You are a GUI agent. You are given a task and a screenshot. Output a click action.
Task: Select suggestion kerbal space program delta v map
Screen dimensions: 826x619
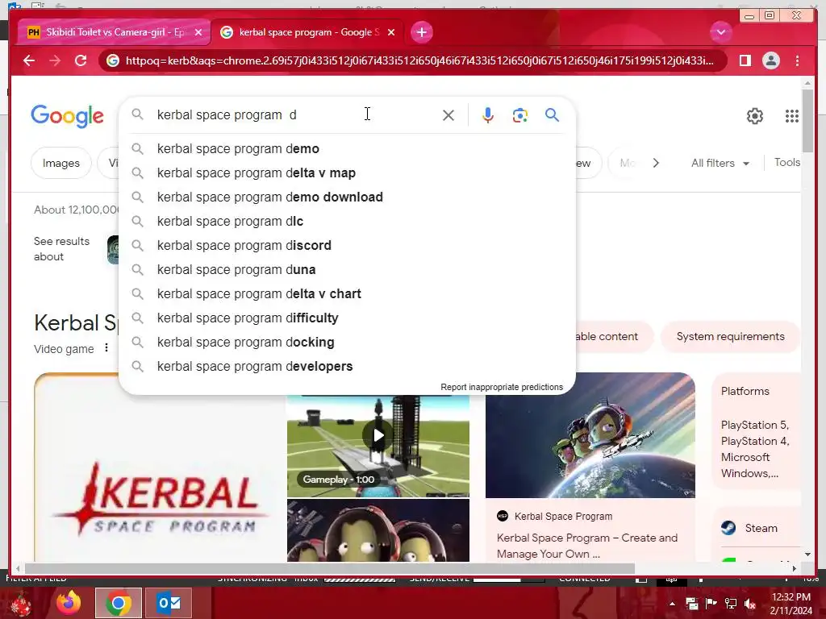348,173
